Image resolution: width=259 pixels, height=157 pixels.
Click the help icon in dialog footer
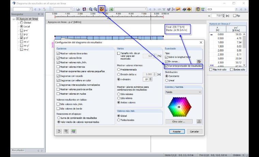59,131
